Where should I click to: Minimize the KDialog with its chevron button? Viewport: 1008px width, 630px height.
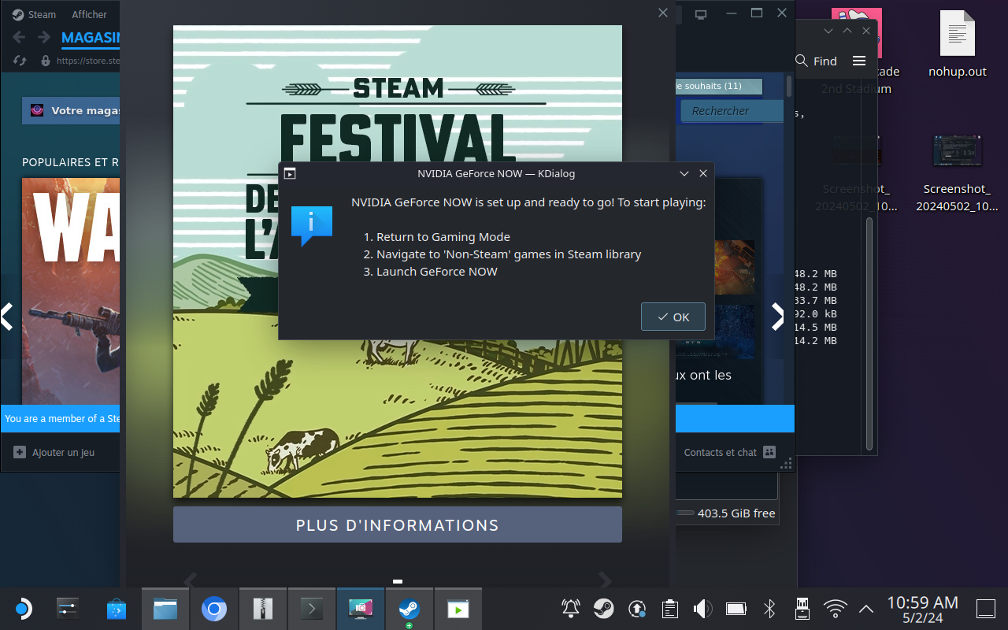pyautogui.click(x=684, y=173)
